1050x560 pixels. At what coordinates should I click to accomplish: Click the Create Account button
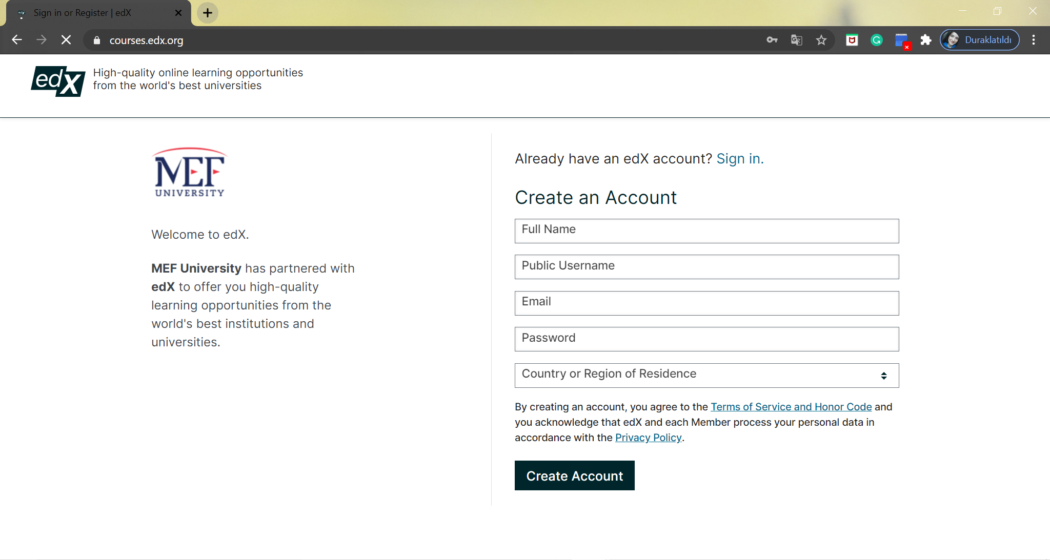tap(574, 475)
